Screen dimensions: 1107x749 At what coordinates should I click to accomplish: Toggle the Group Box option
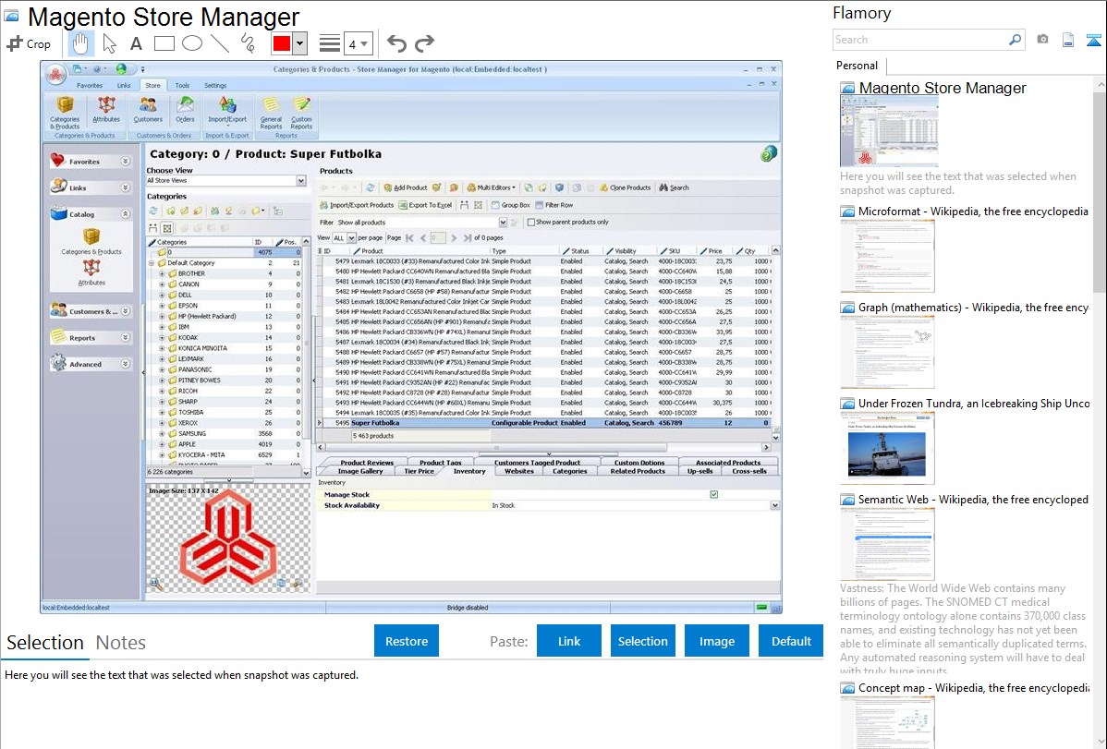510,205
